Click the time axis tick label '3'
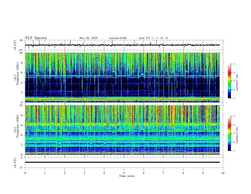Screen dimensions: 251x194 (x=84, y=173)
